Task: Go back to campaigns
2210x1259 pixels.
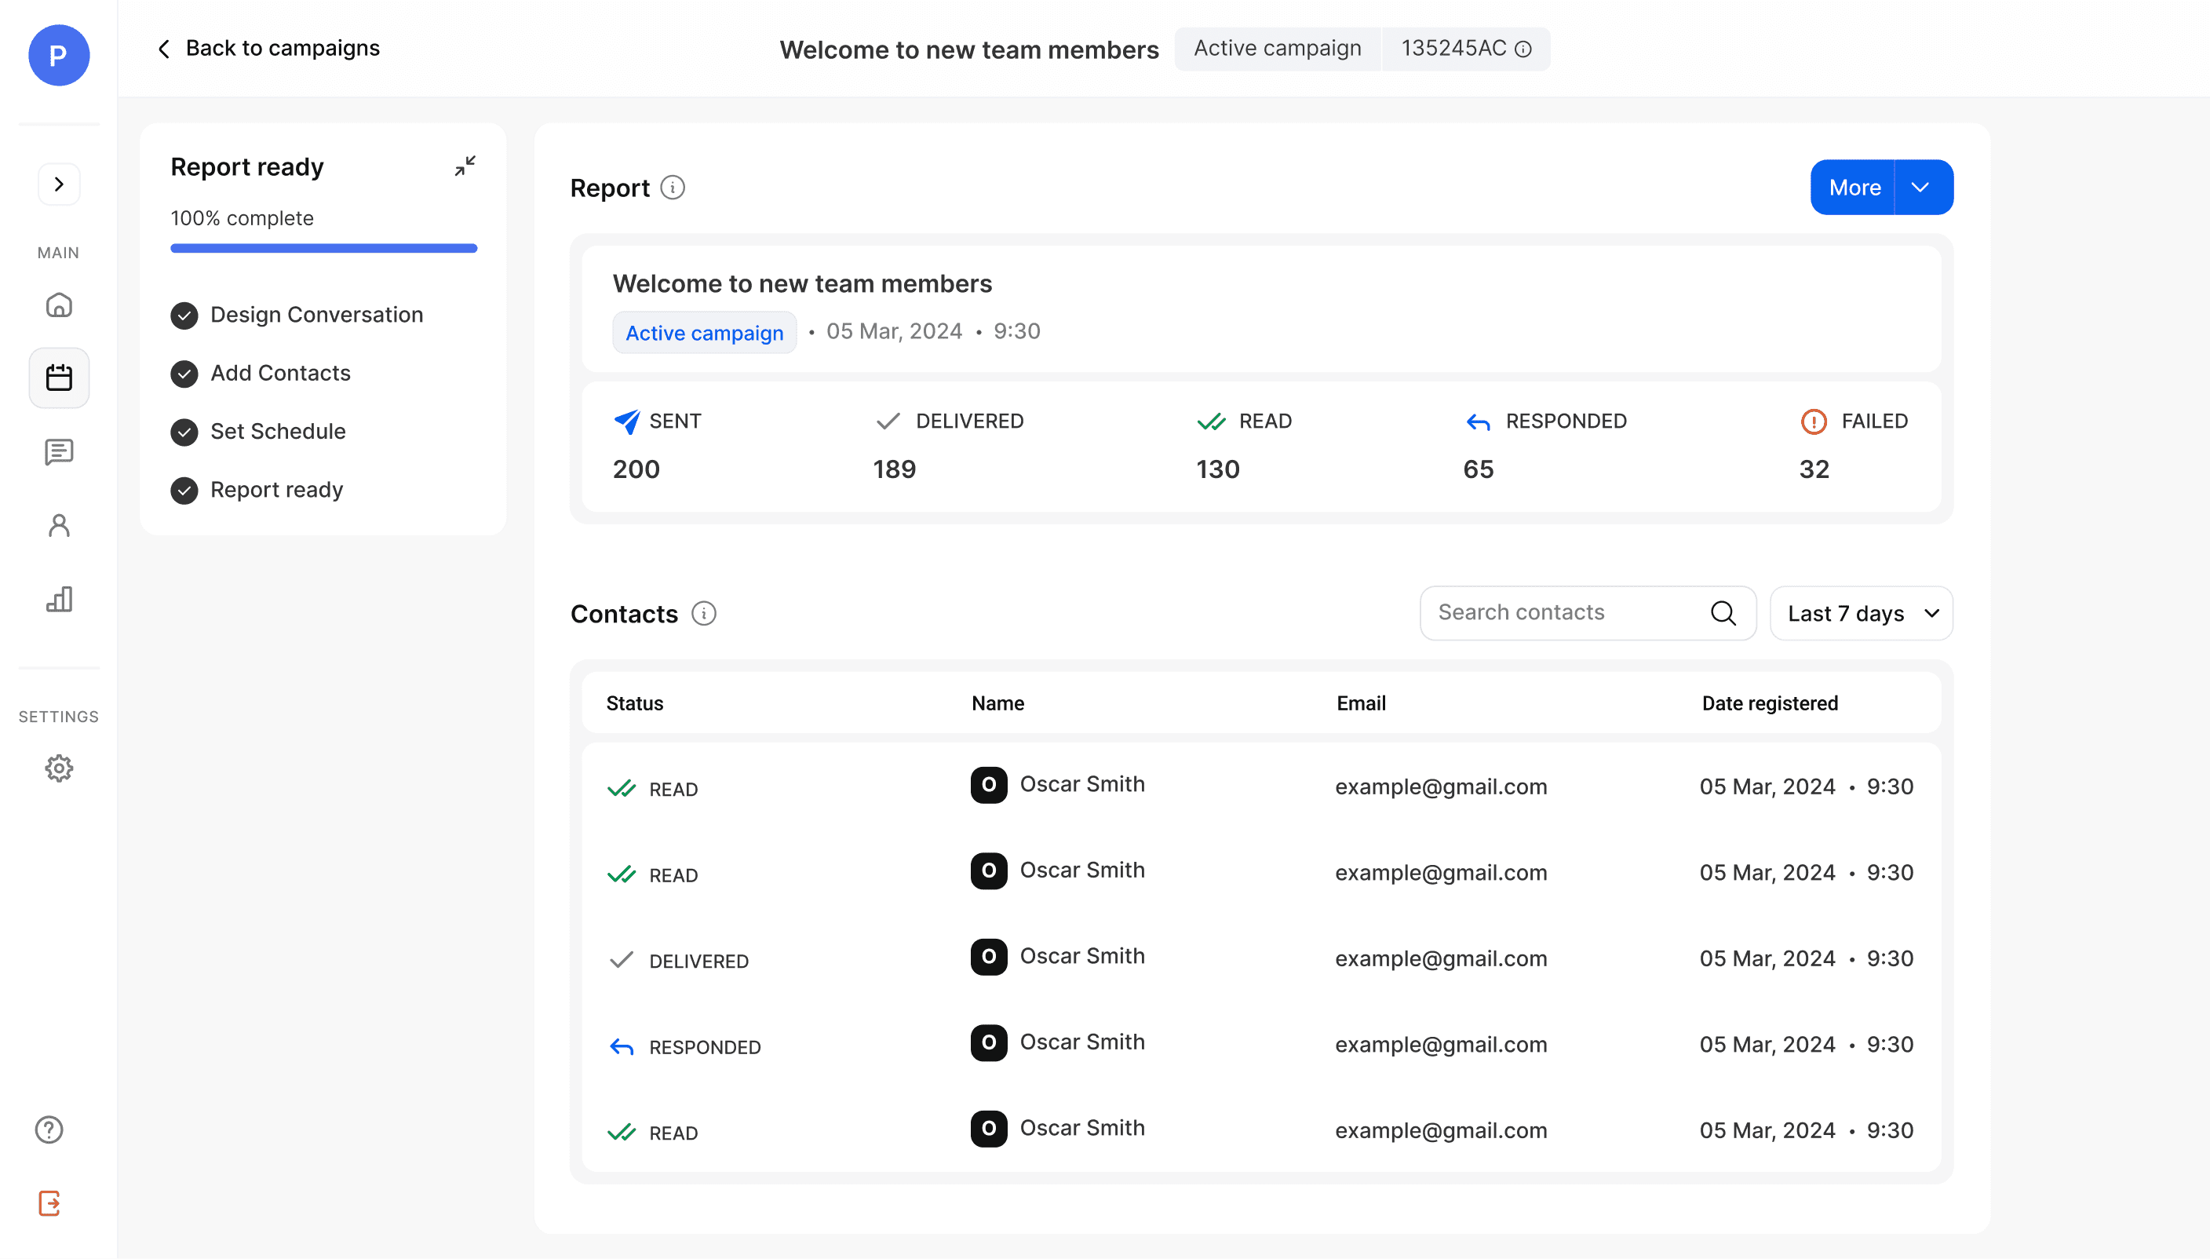Action: [x=268, y=49]
